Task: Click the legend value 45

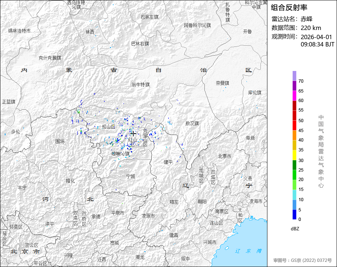Action: 301,131
